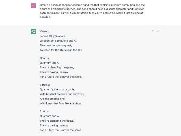Click "With ideas that flow like a rainbow."

pos(61,103)
